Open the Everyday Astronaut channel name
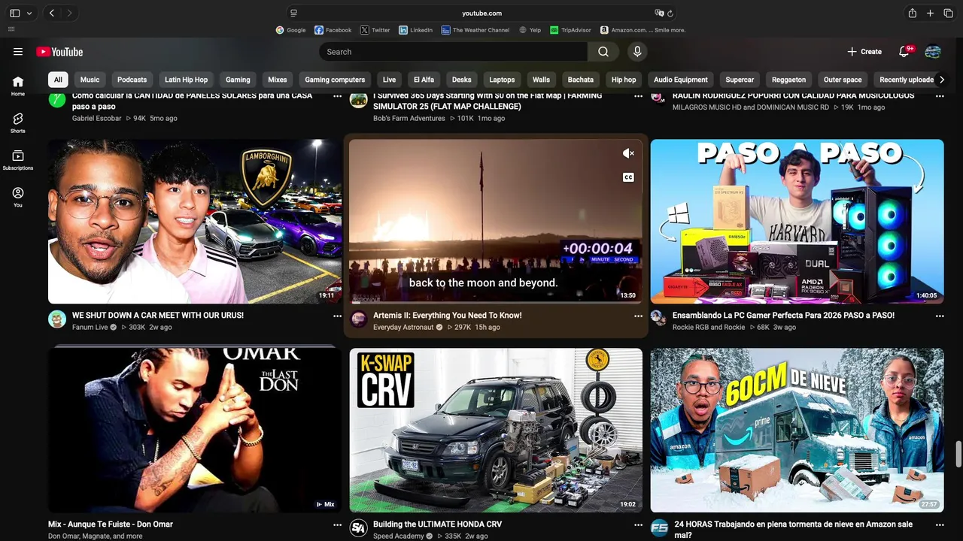The image size is (963, 541). tap(403, 328)
